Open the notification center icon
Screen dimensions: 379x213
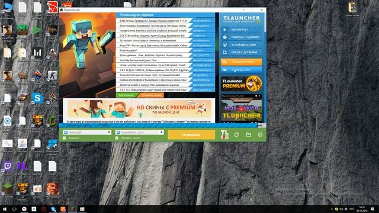[x=372, y=209]
